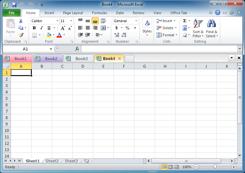Click the Format Painter brush icon
Image resolution: width=245 pixels, height=173 pixels.
pos(21,35)
